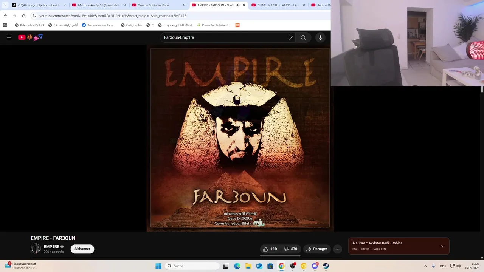Open site information icon in address bar

(34, 16)
